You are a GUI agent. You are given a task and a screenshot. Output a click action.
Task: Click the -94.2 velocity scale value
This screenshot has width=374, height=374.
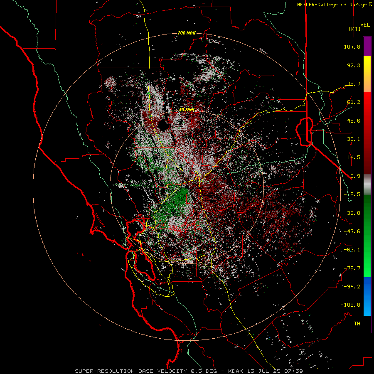tap(352, 287)
